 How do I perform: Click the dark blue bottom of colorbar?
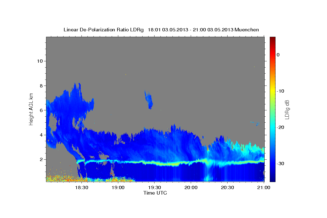click(272, 179)
